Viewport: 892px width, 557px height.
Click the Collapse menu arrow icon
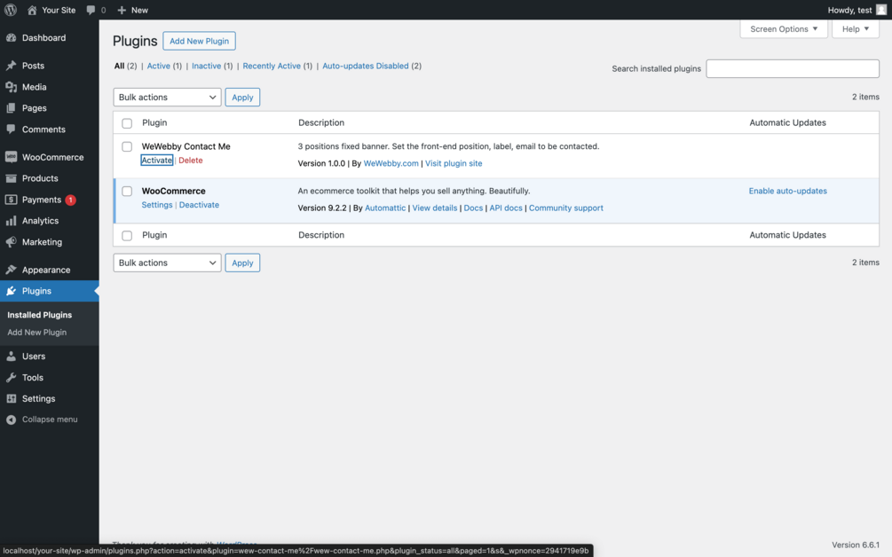pyautogui.click(x=11, y=420)
